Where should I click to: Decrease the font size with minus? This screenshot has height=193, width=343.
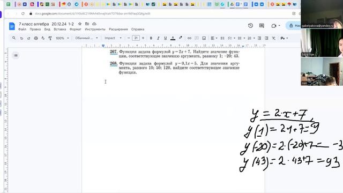[x=129, y=38]
